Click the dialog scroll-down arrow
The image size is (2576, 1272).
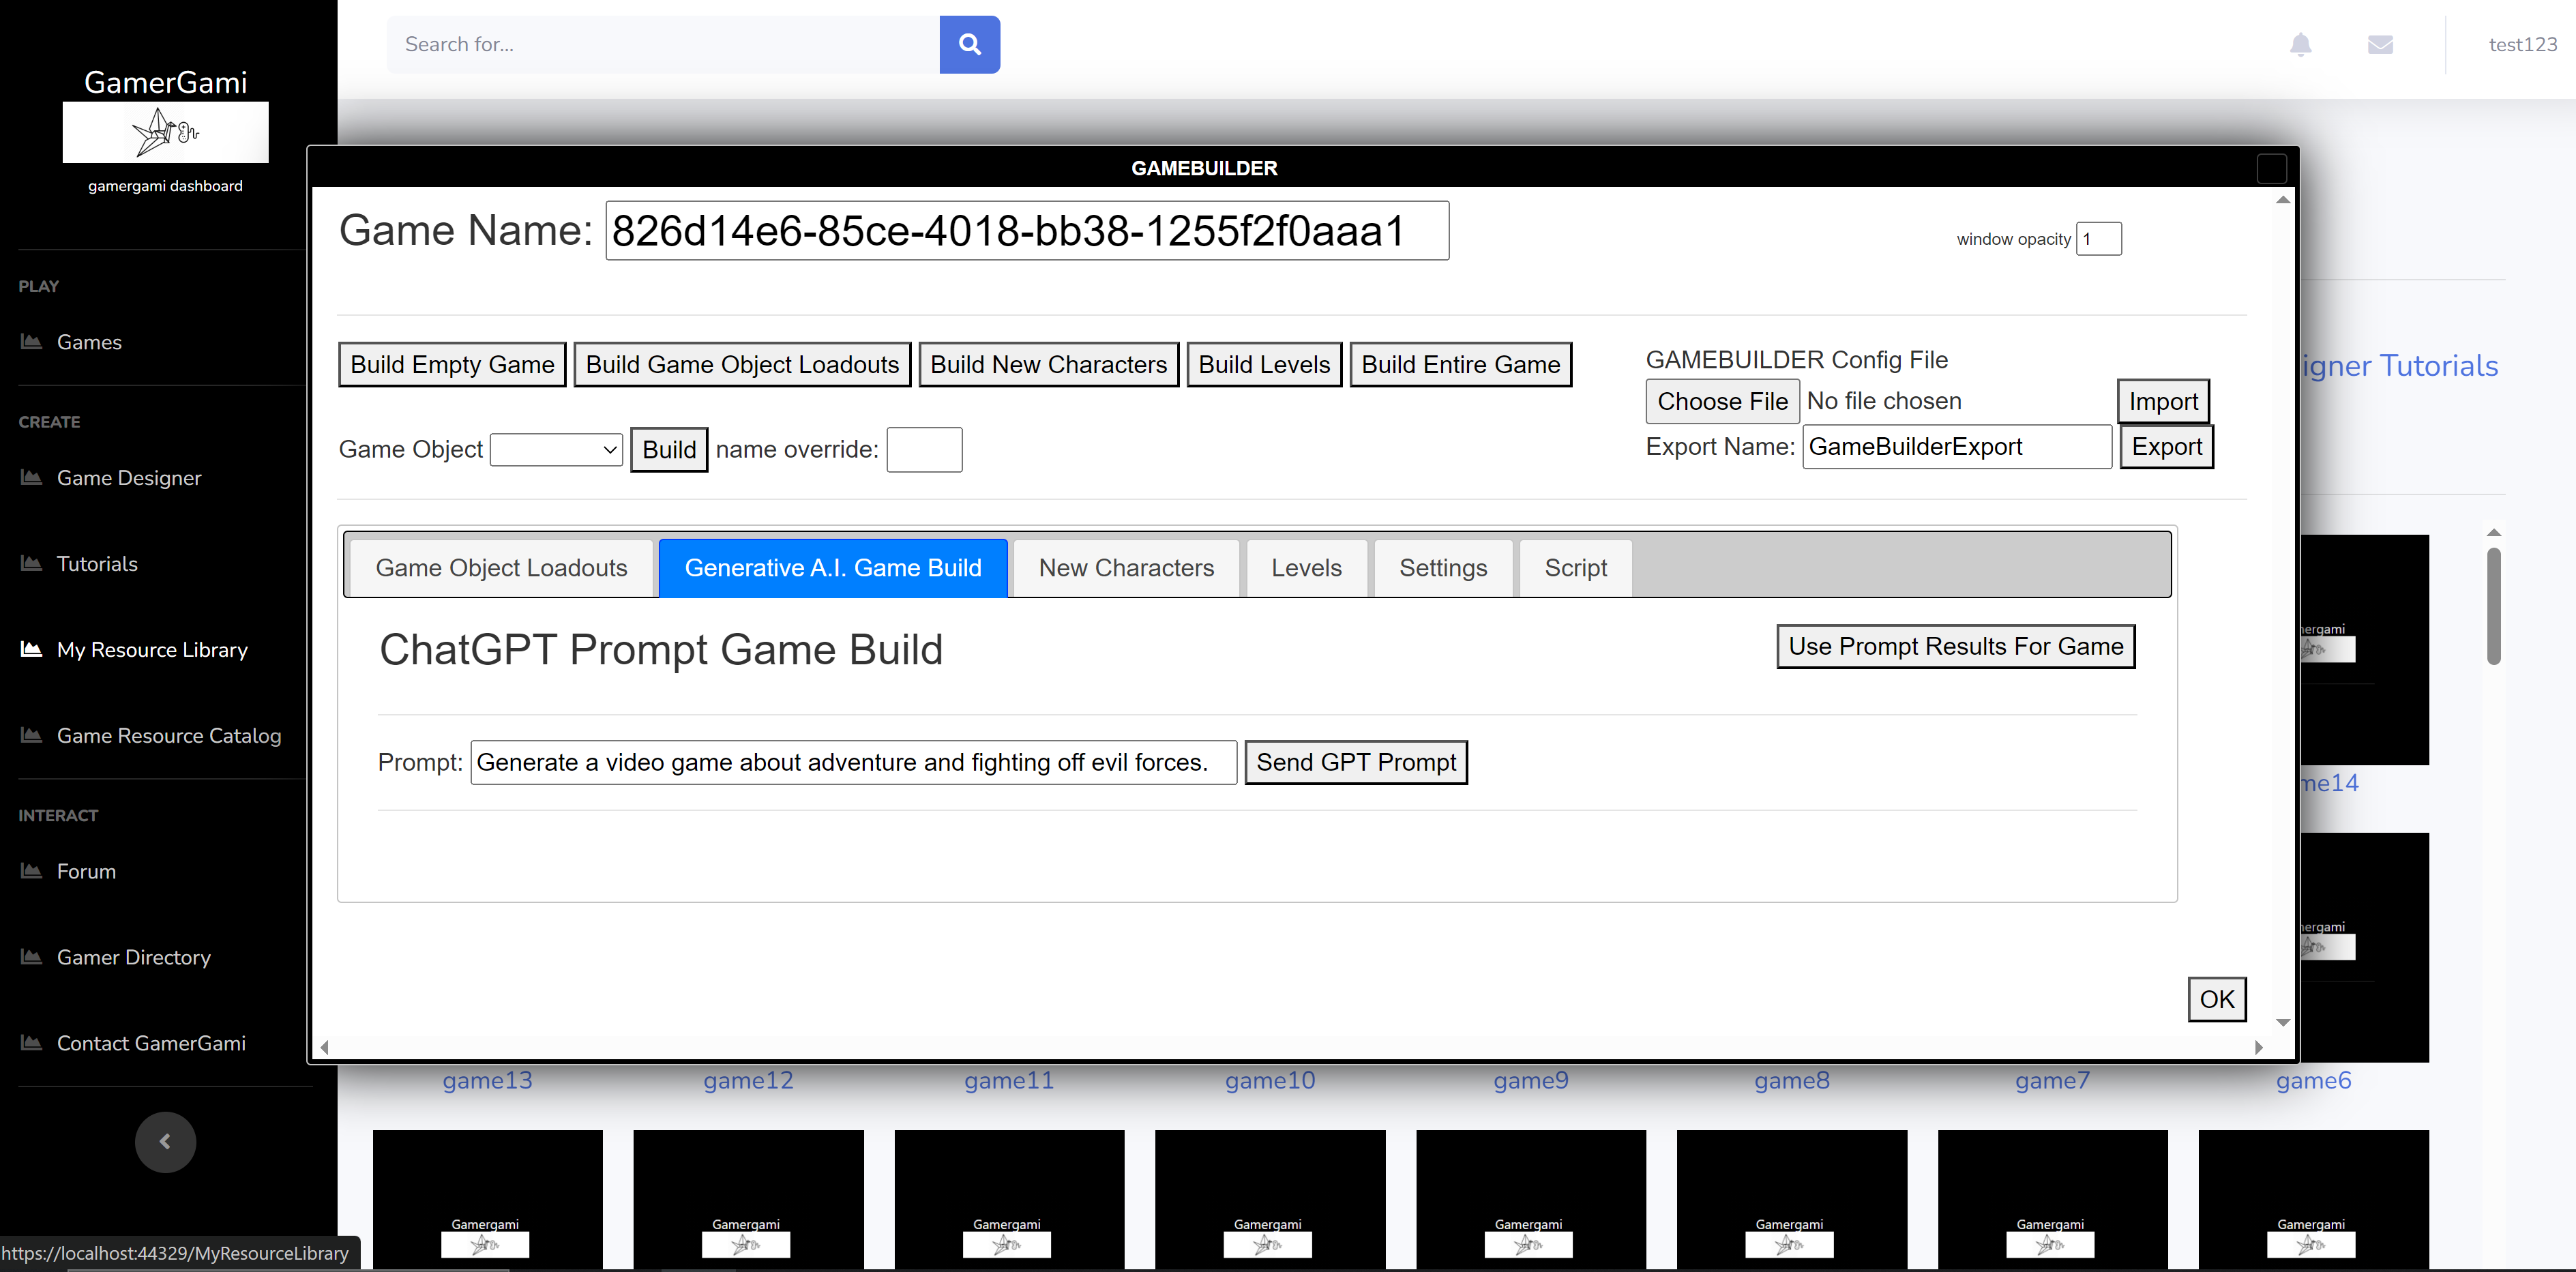[x=2283, y=1022]
